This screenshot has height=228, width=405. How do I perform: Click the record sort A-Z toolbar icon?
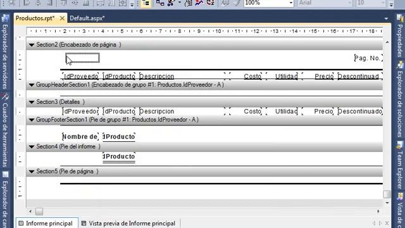[211, 3]
